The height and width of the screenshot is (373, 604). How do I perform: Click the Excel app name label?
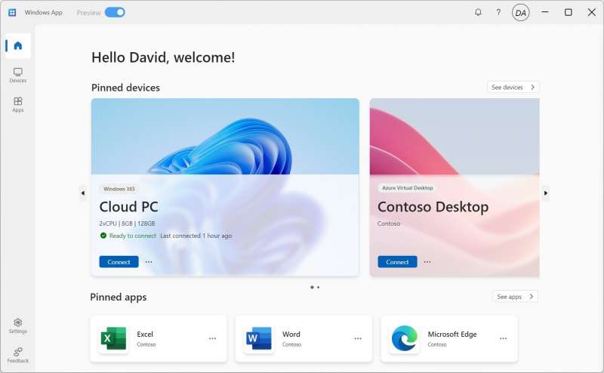coord(145,334)
